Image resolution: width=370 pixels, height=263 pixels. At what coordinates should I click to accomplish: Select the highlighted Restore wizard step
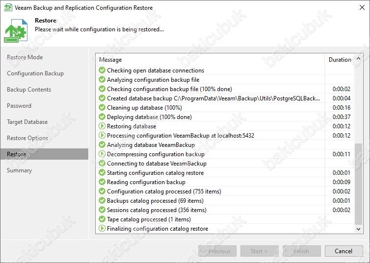pos(44,154)
